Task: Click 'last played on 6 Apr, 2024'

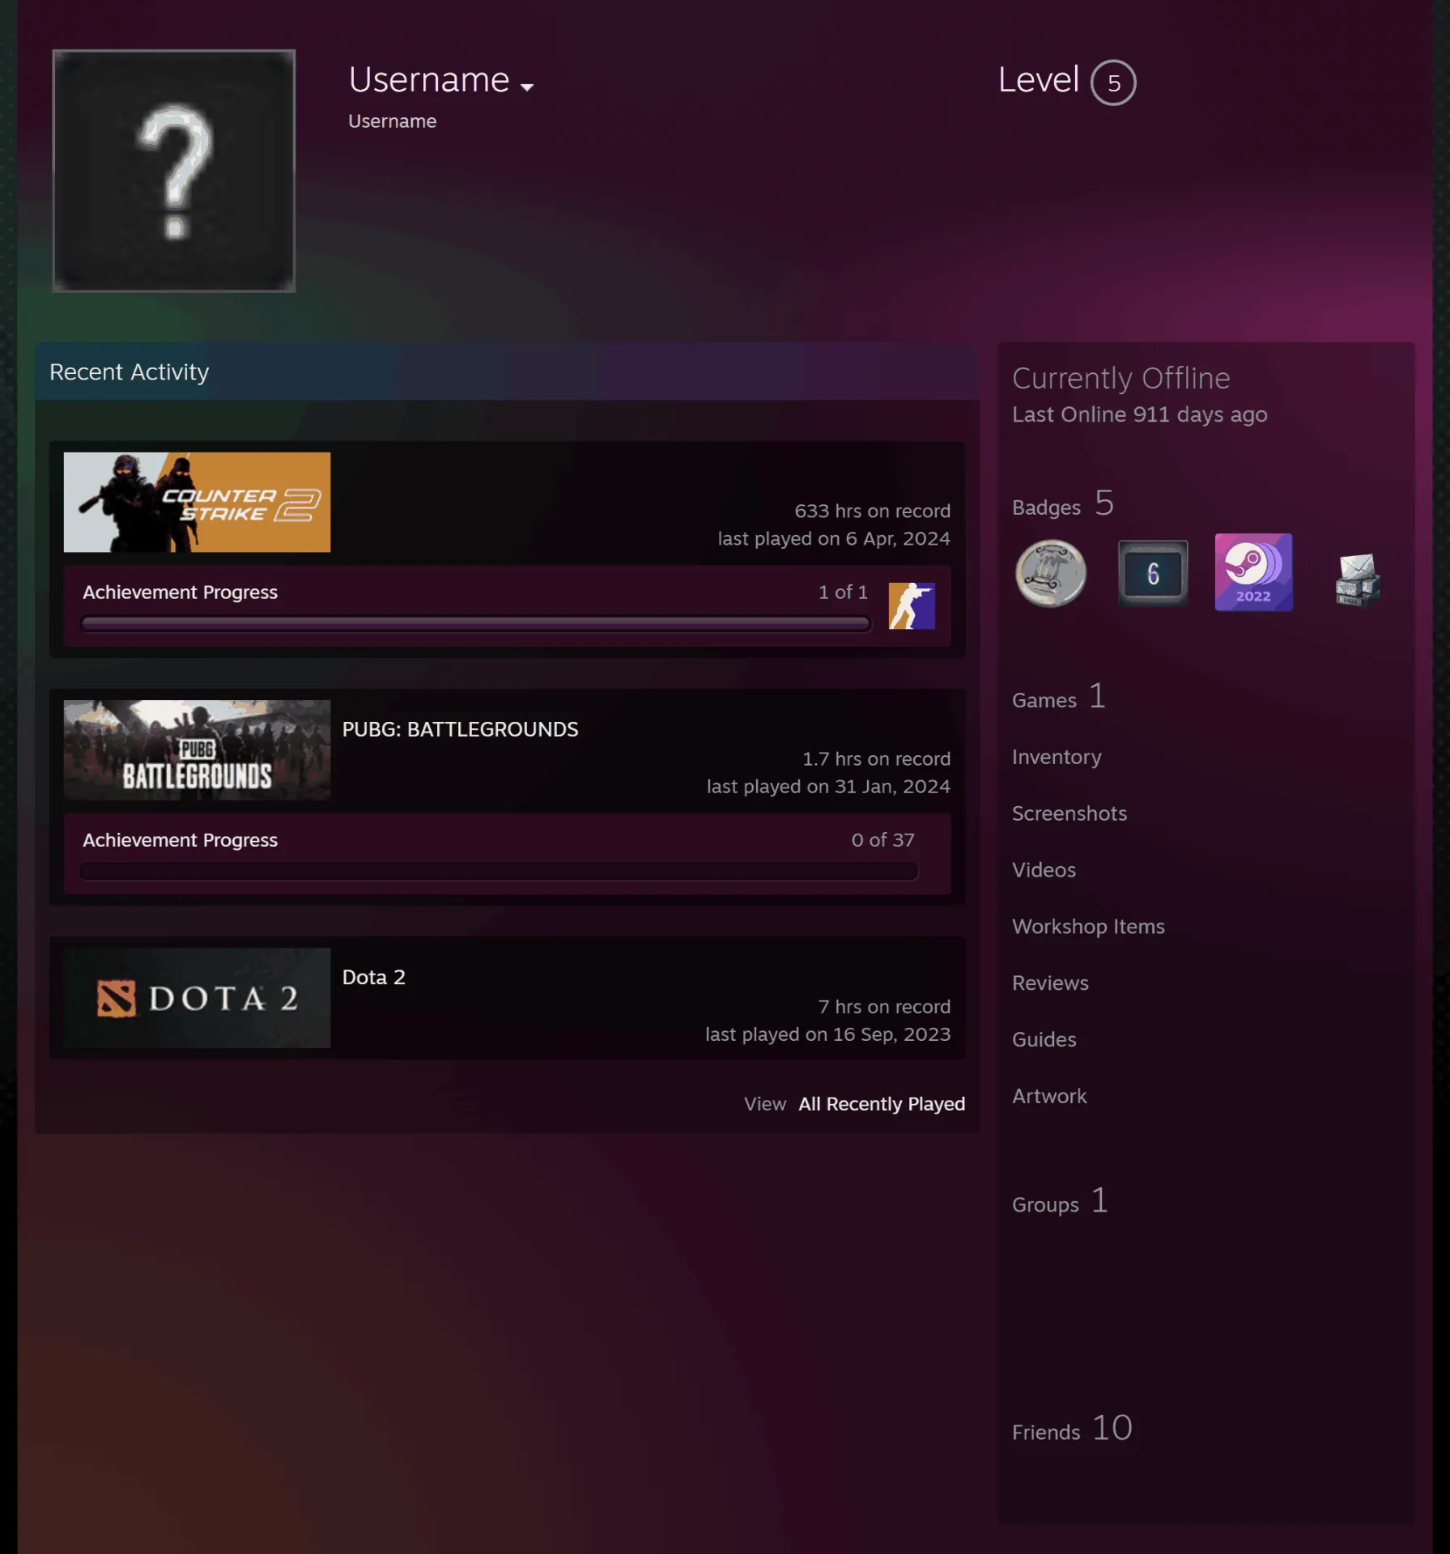Action: (x=834, y=539)
